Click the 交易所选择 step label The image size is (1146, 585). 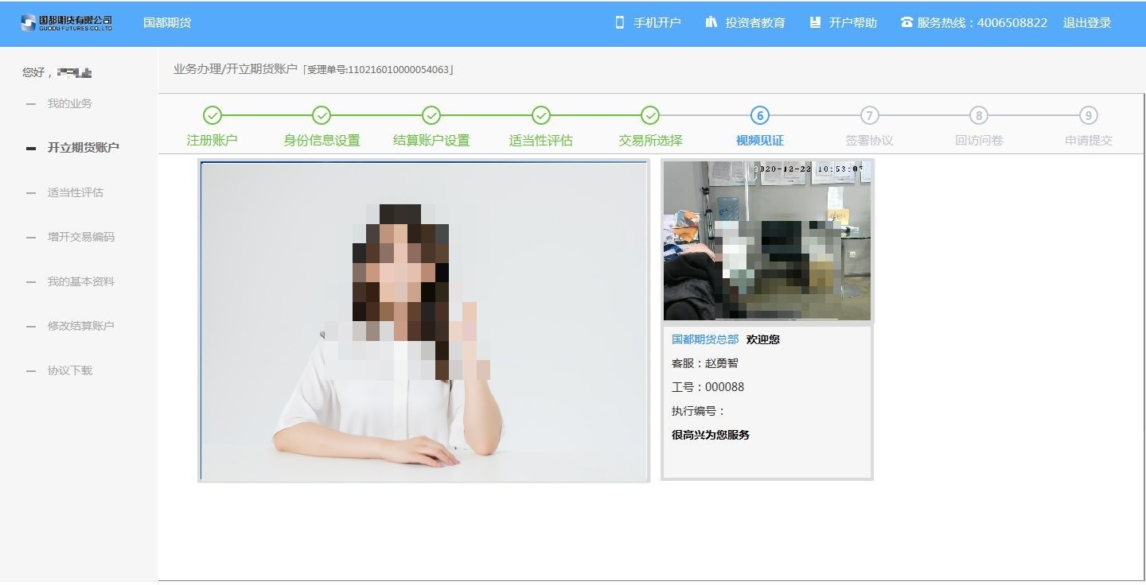(x=650, y=141)
